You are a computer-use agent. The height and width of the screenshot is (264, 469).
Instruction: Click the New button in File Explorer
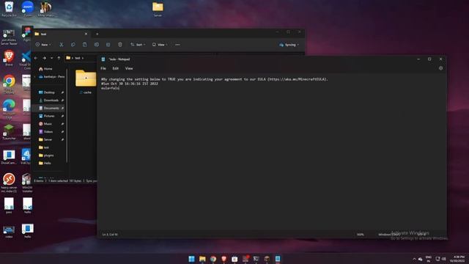(43, 45)
